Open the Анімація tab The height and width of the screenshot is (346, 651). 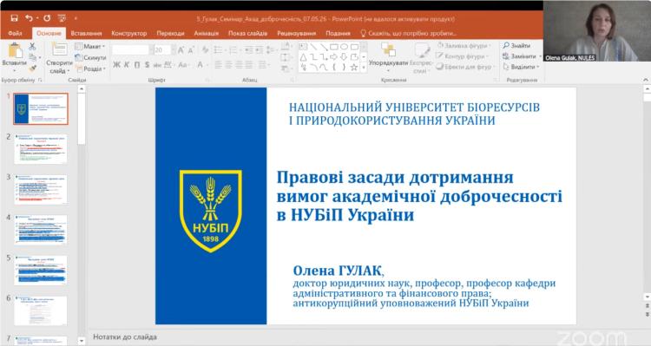coord(207,33)
